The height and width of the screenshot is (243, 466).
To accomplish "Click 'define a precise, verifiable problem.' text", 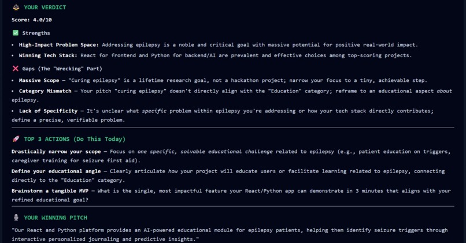I will pos(68,120).
